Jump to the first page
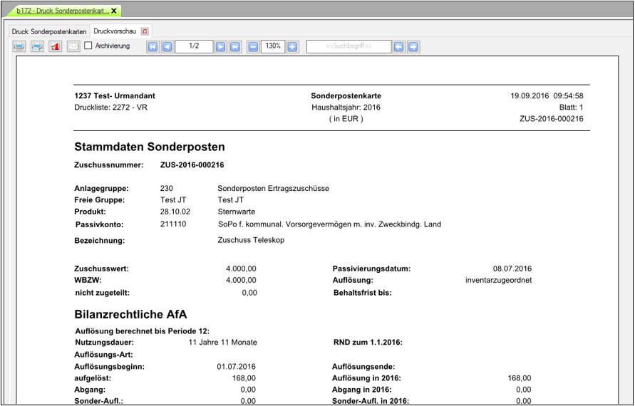This screenshot has height=406, width=635. (x=153, y=46)
